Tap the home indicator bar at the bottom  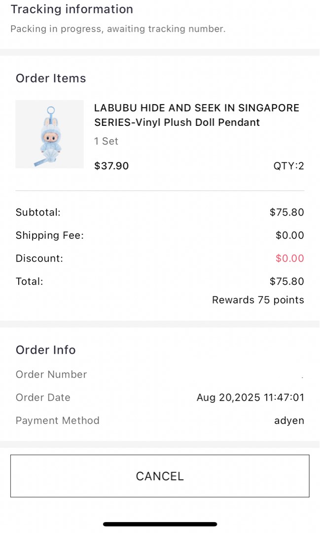click(160, 524)
